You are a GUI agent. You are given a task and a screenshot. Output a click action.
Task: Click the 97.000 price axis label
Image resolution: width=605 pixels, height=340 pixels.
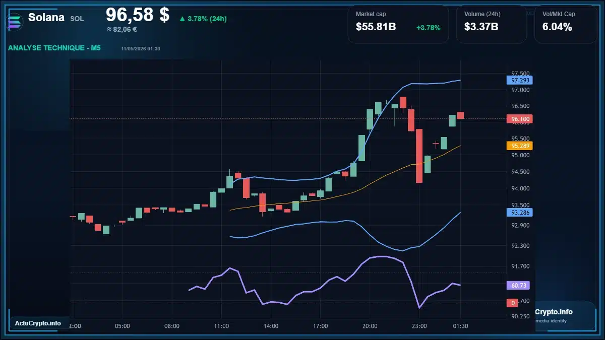tap(520, 90)
